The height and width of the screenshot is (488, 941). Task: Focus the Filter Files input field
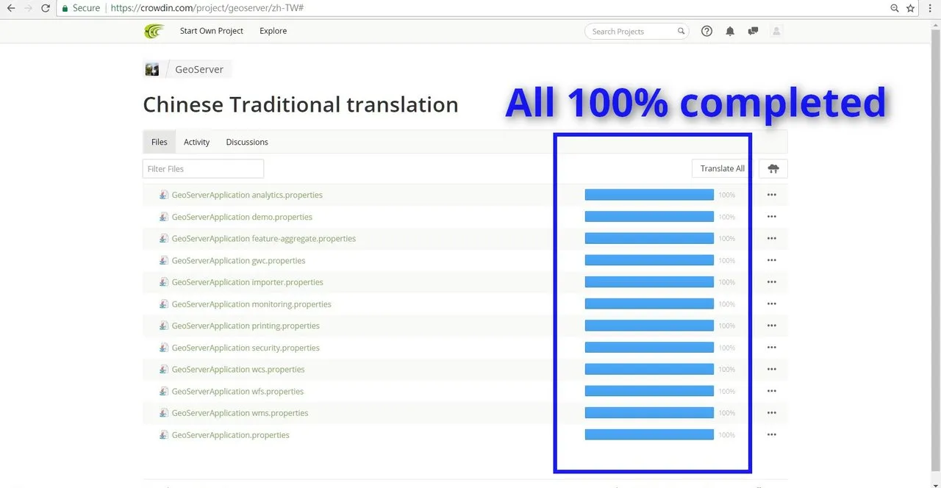click(x=203, y=168)
